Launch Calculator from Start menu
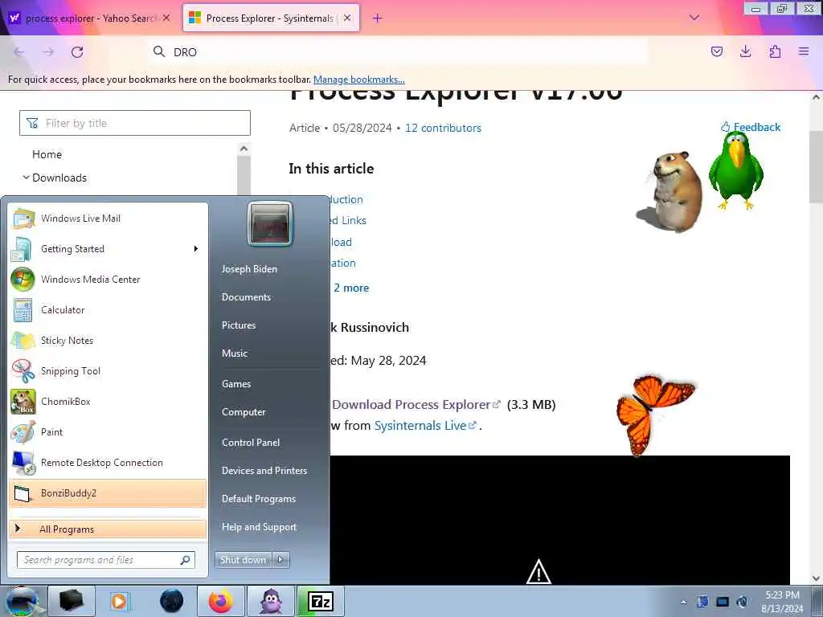The image size is (823, 617). pyautogui.click(x=109, y=309)
